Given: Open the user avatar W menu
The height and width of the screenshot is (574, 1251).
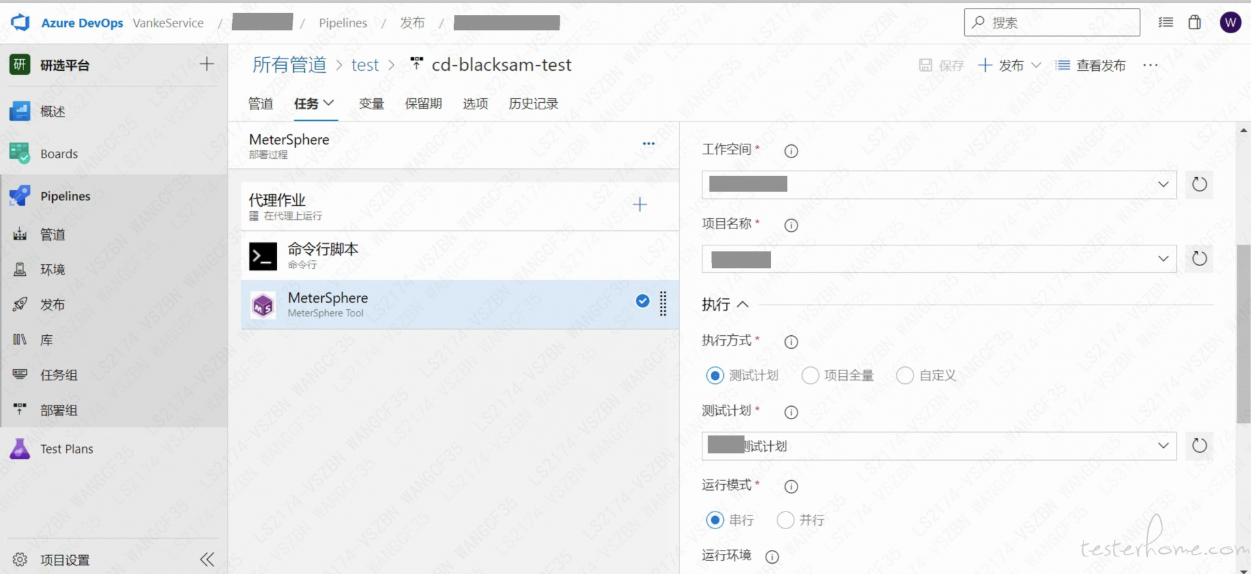Looking at the screenshot, I should click(1230, 23).
